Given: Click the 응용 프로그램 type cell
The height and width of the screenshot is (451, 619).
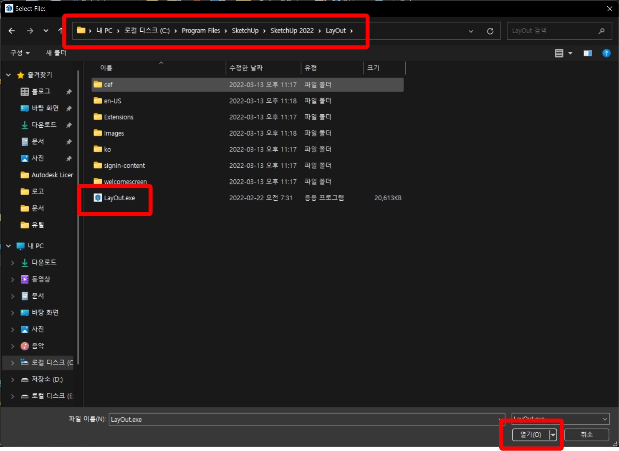Looking at the screenshot, I should pyautogui.click(x=324, y=198).
